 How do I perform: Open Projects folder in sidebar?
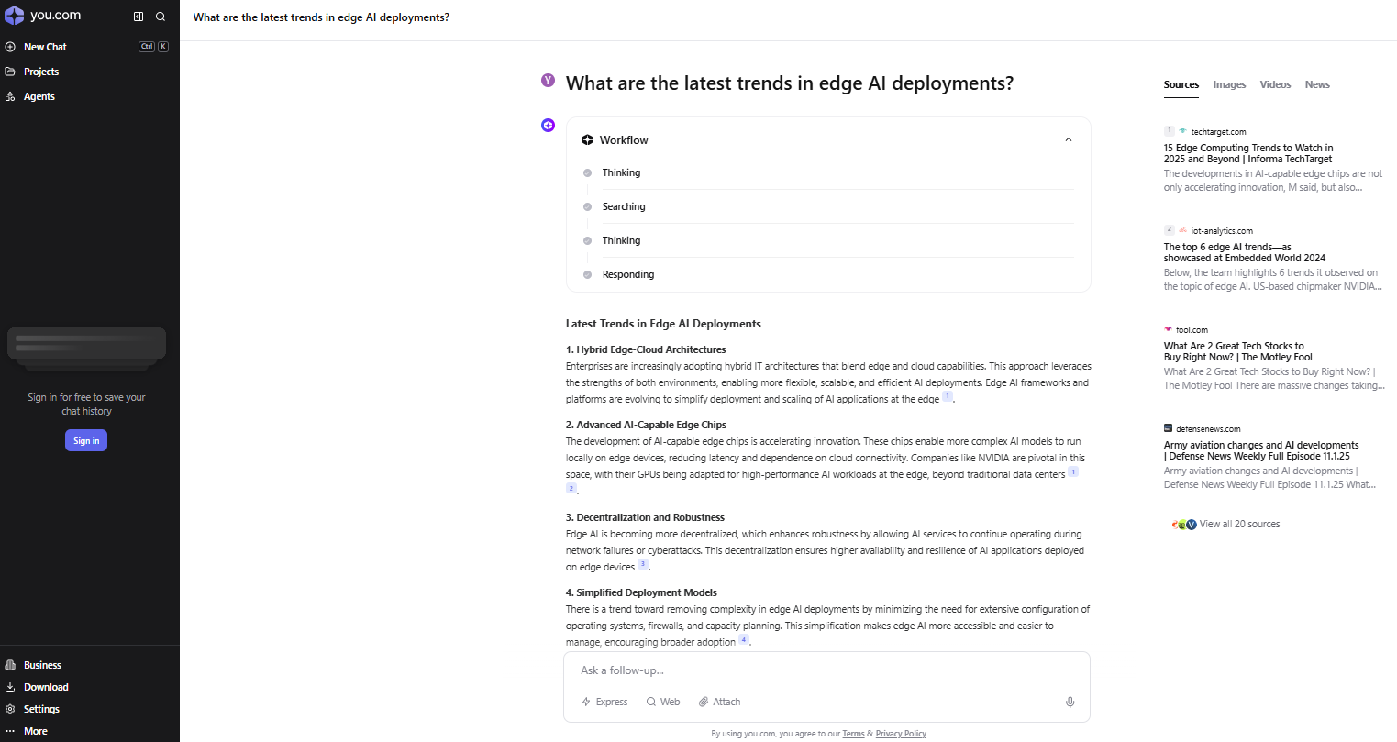pyautogui.click(x=40, y=72)
